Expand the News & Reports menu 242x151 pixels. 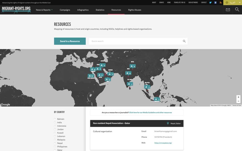(x=44, y=10)
